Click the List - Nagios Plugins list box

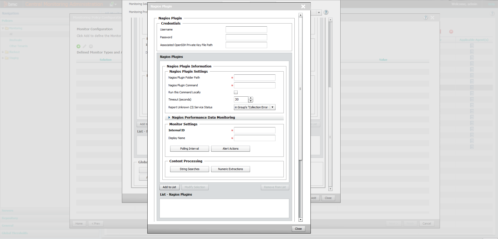click(224, 208)
